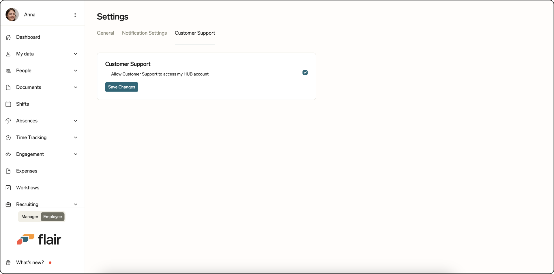
Task: Expand the Recruiting menu
Action: (75, 204)
